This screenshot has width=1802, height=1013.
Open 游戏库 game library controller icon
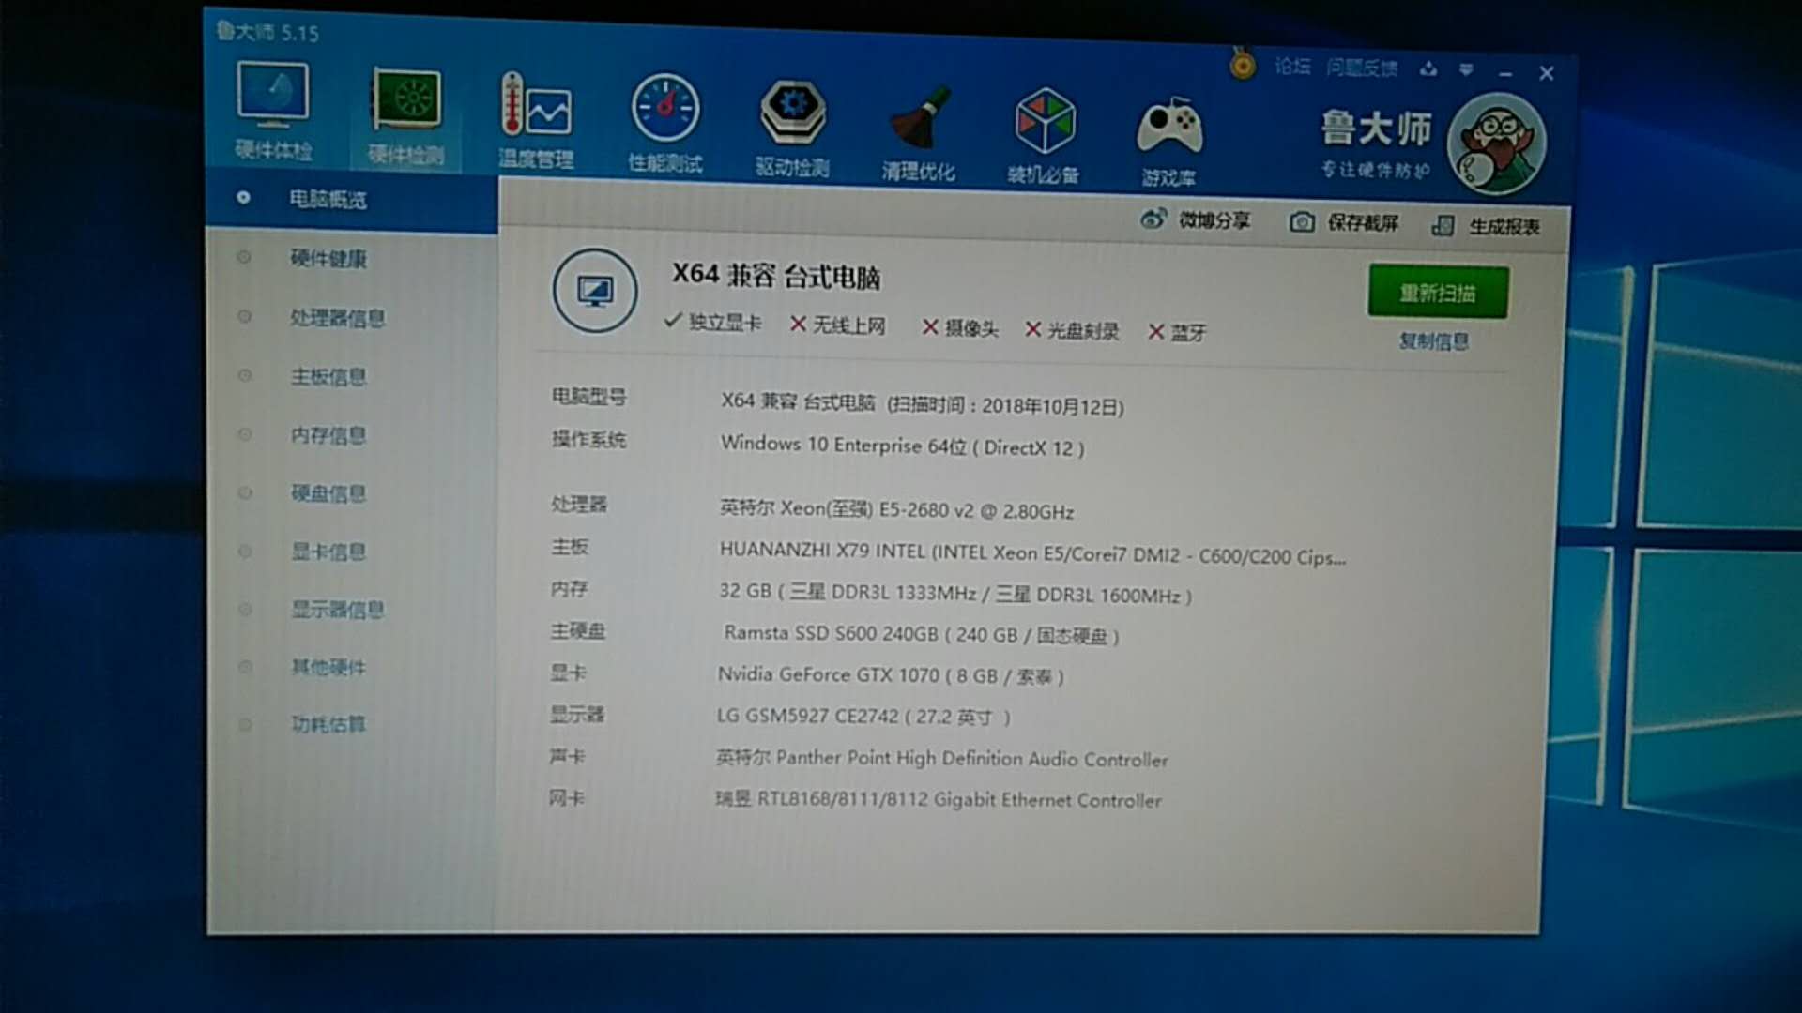coord(1168,140)
